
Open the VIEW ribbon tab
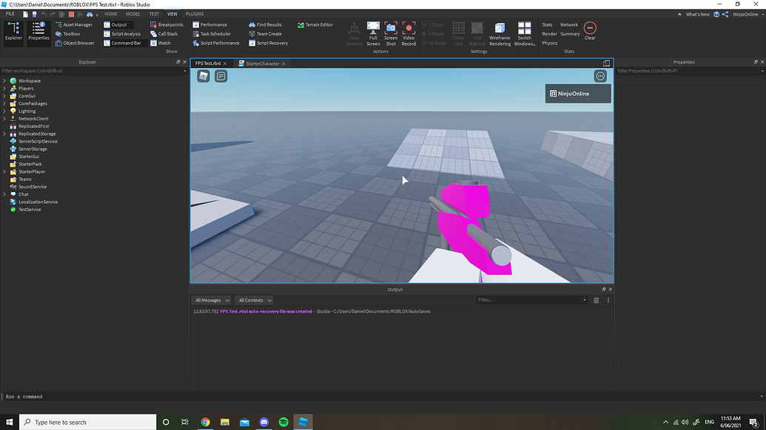pos(172,13)
